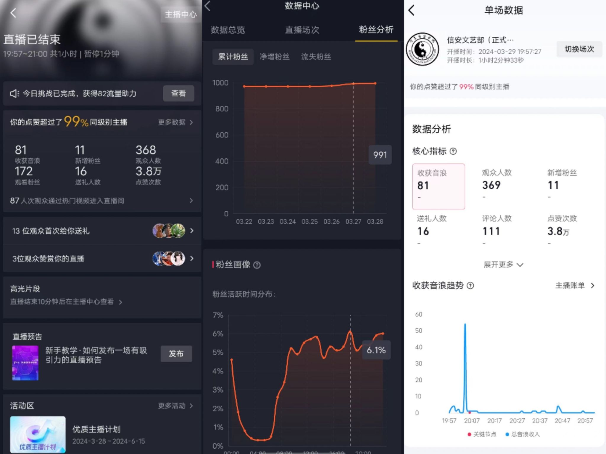The height and width of the screenshot is (454, 606).
Task: Switch to the 直播场次 tab
Action: (x=302, y=30)
